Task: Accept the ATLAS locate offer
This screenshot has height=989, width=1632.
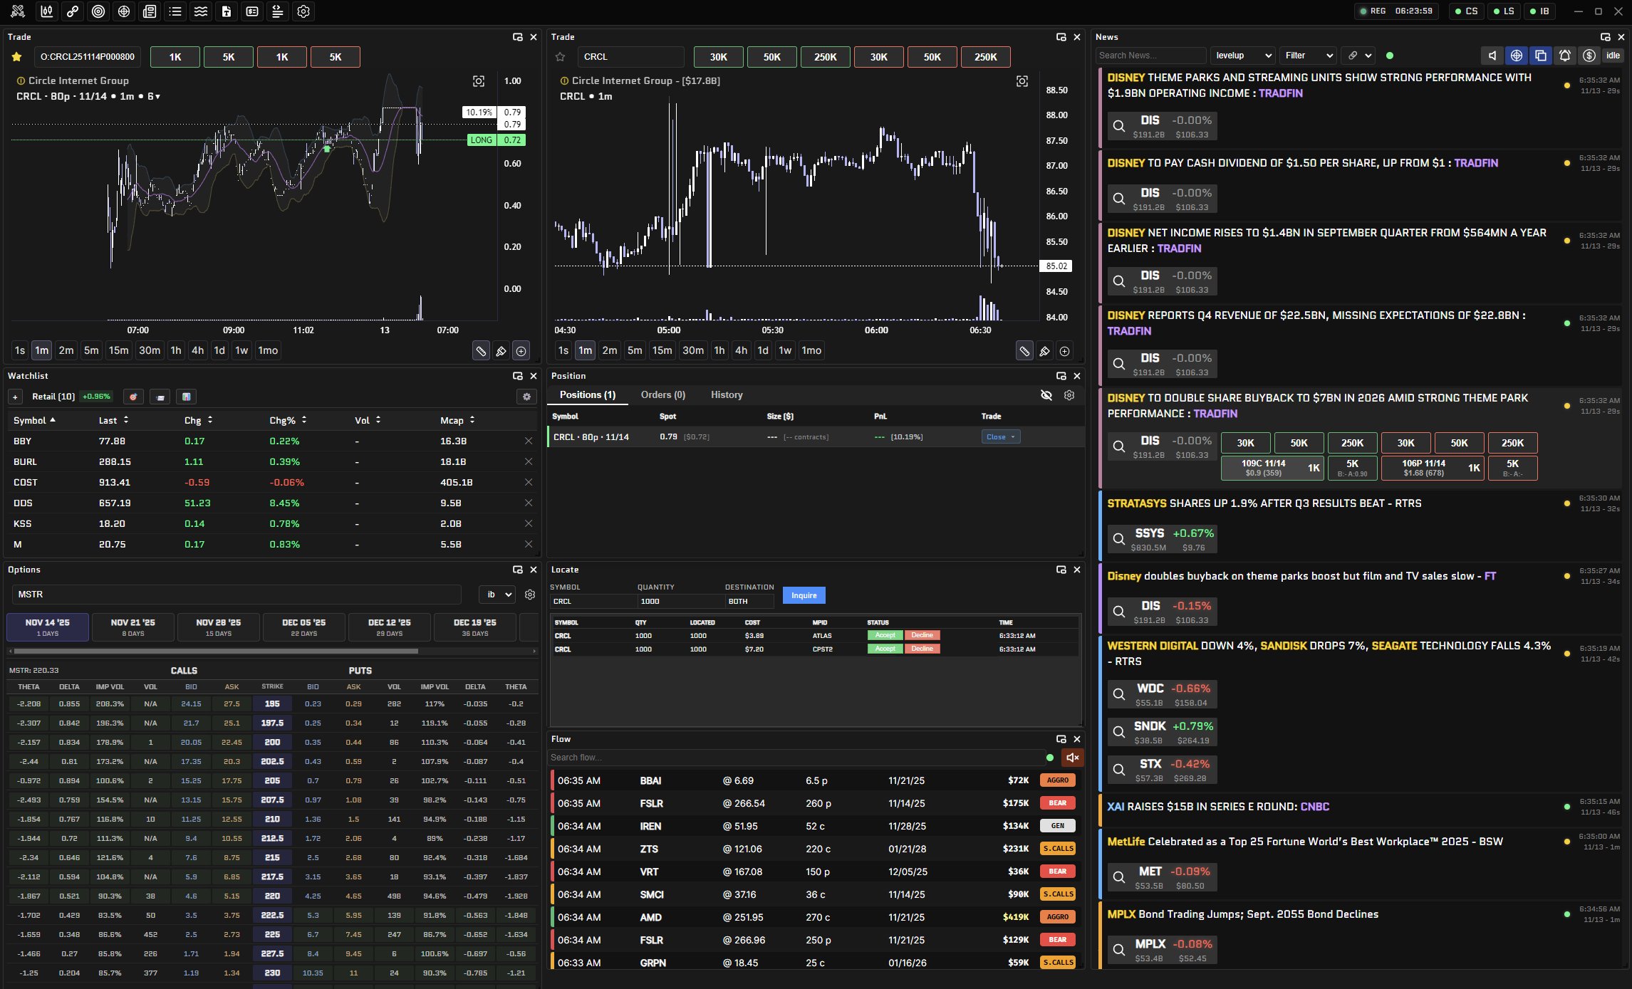Action: tap(885, 636)
